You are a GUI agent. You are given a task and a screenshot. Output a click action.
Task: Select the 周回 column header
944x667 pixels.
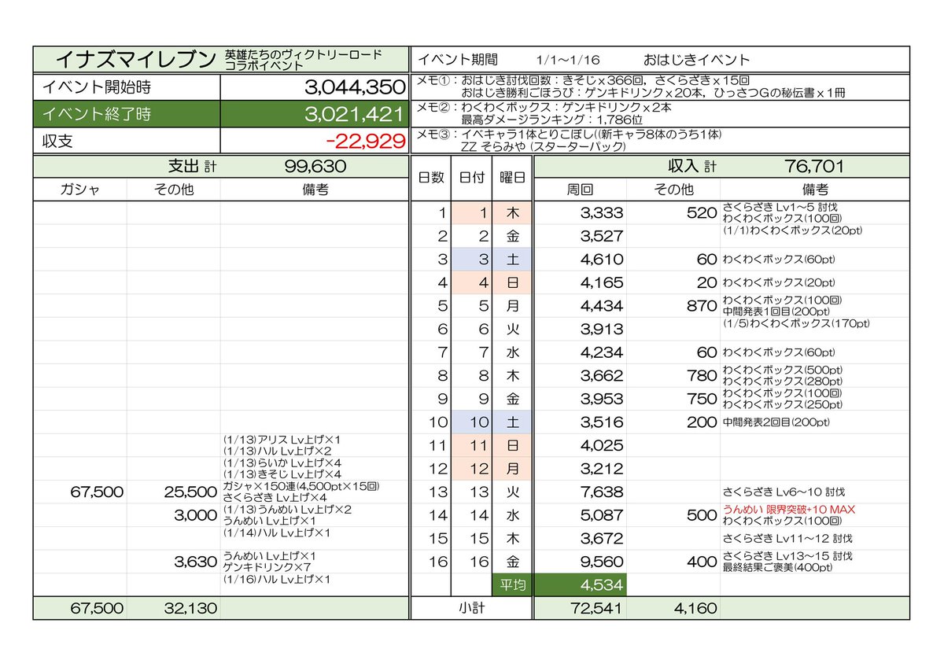580,190
